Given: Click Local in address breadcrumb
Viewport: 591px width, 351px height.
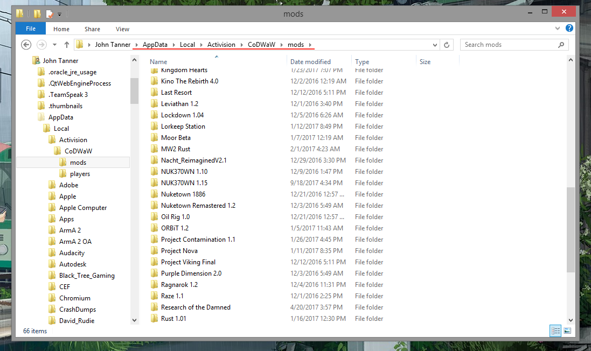Looking at the screenshot, I should click(x=187, y=45).
